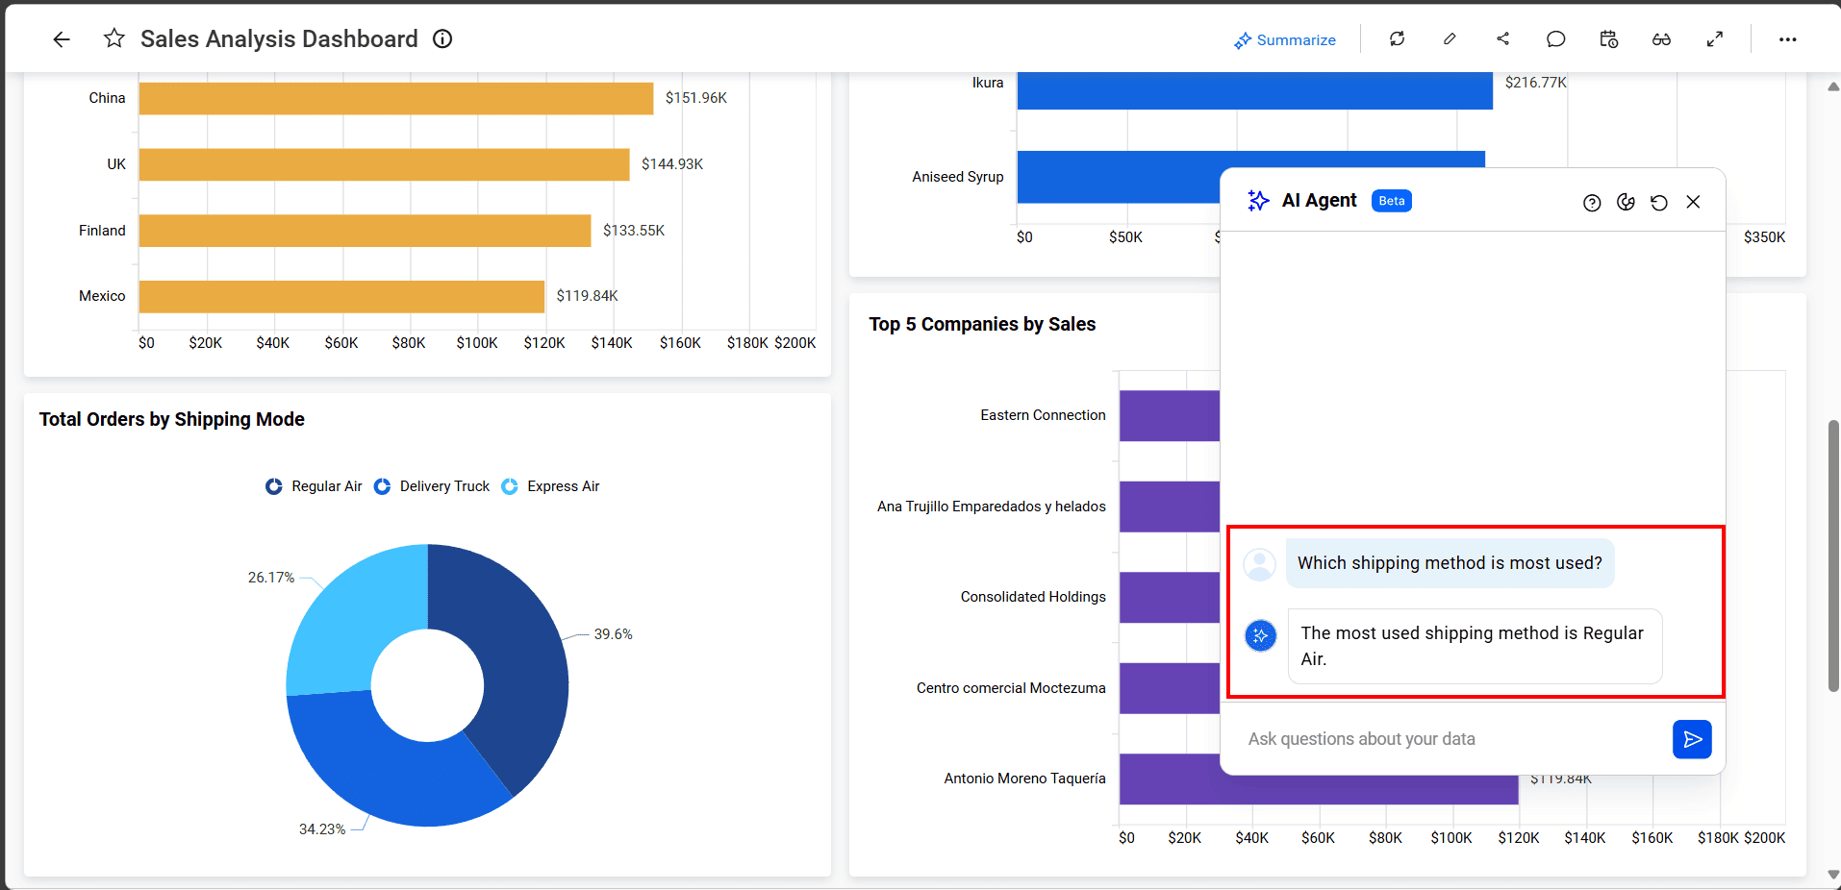The image size is (1841, 890).
Task: Toggle the Express Air legend item
Action: [x=551, y=486]
